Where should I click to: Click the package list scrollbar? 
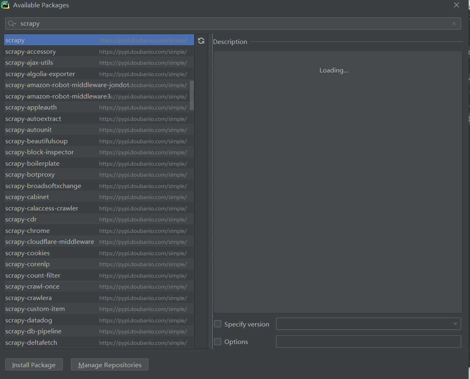coord(192,94)
